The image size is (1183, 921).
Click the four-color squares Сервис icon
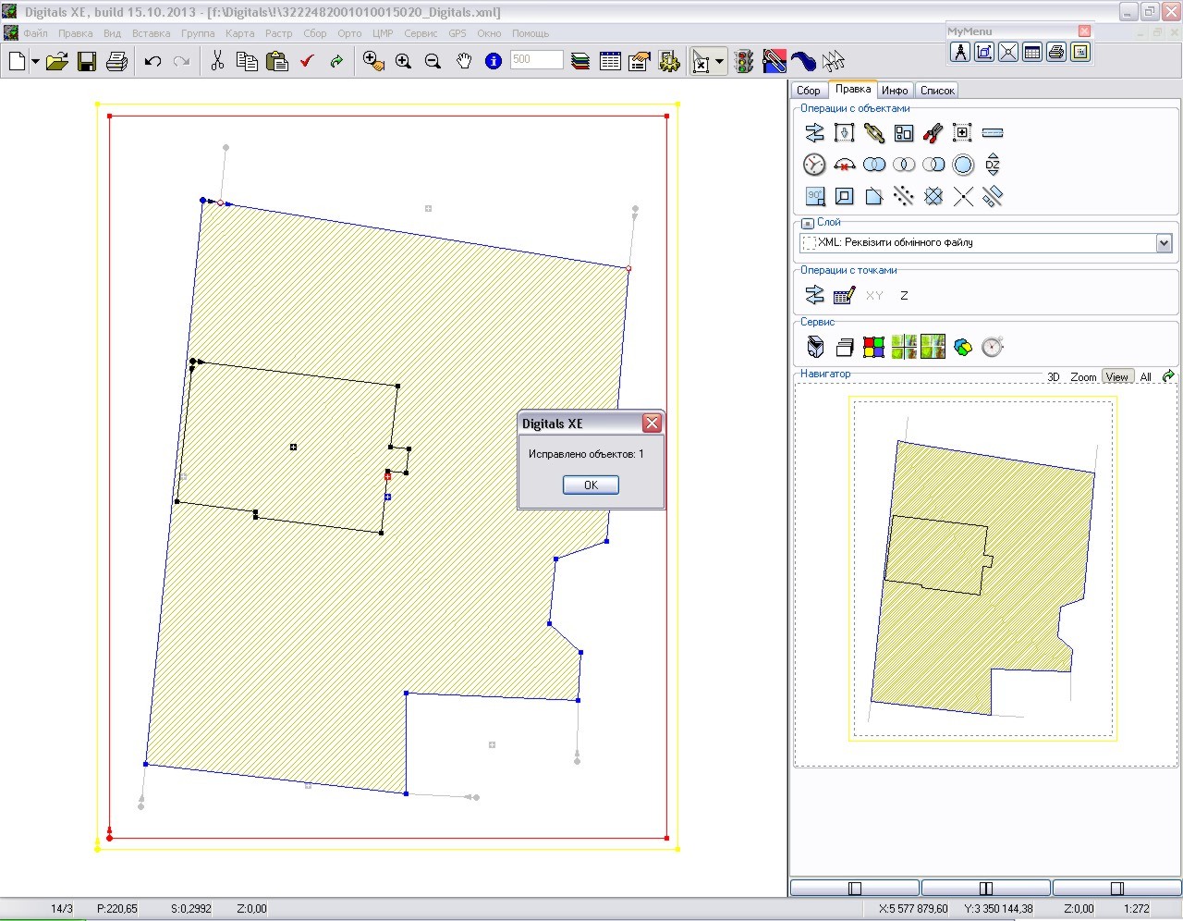coord(873,347)
